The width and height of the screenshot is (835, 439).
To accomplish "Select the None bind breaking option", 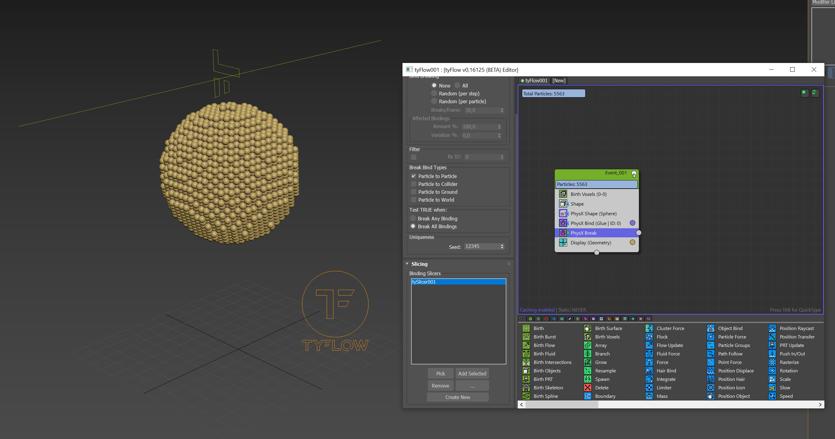I will (x=434, y=85).
